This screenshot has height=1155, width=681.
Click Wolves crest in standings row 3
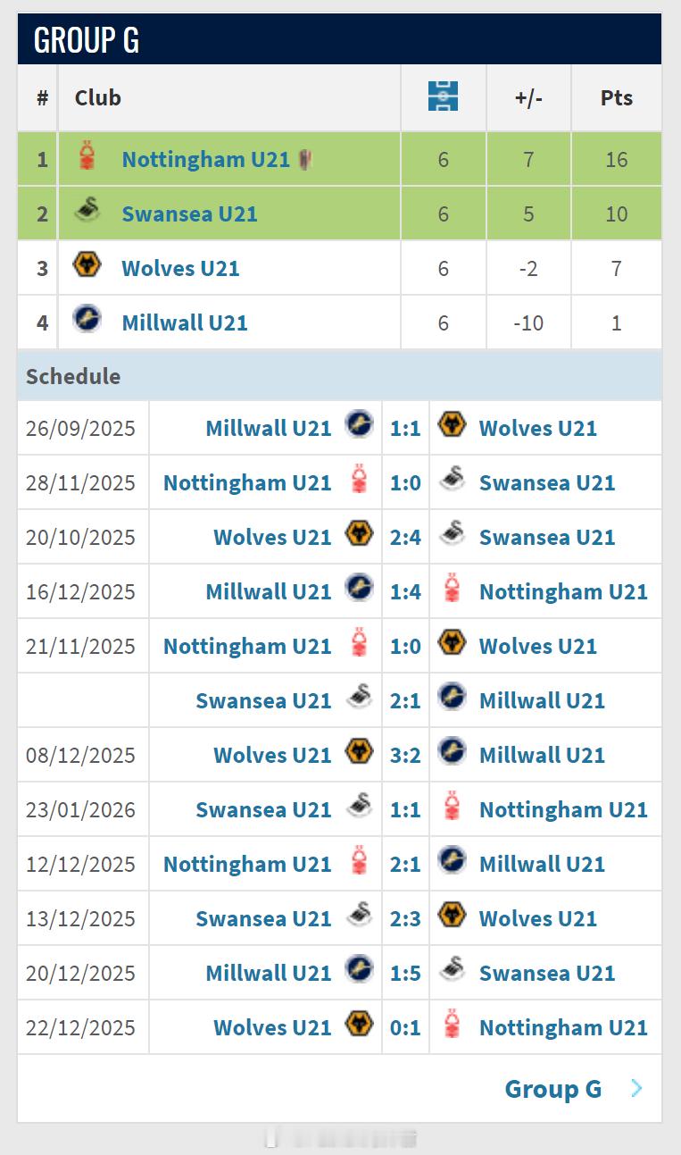(87, 264)
